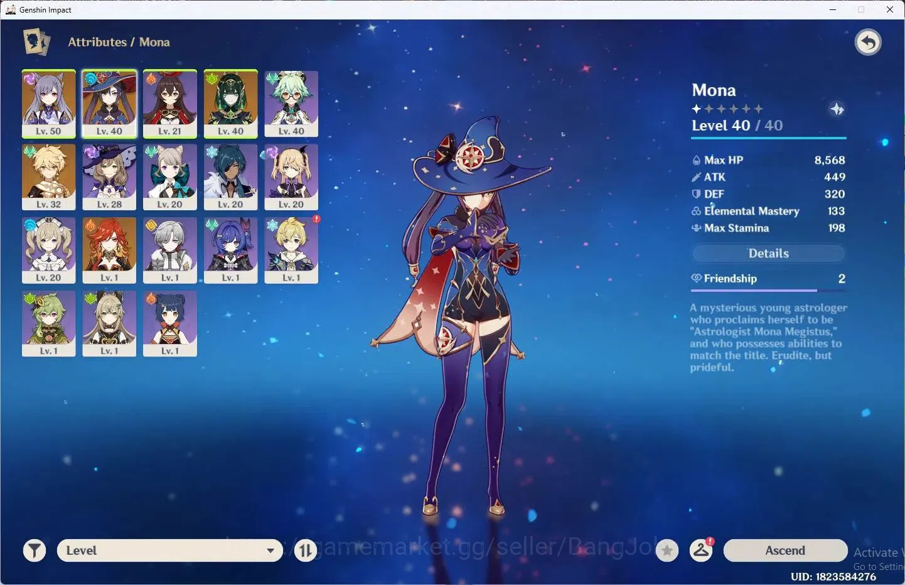Select Amber Lv. 21 portrait
This screenshot has width=905, height=585.
click(x=170, y=104)
